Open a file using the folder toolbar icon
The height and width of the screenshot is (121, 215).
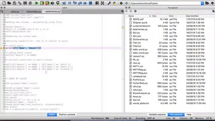[9, 3]
